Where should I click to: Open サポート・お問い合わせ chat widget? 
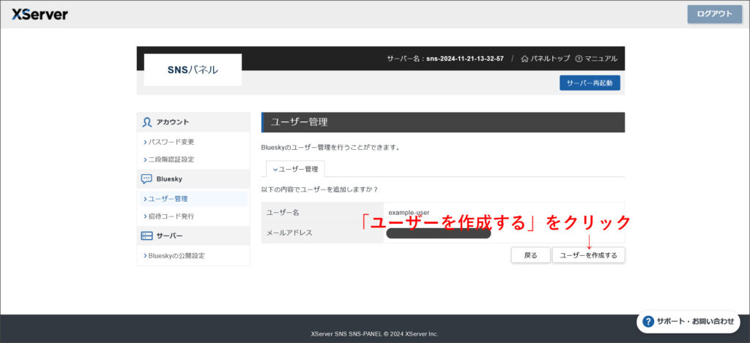coord(688,322)
